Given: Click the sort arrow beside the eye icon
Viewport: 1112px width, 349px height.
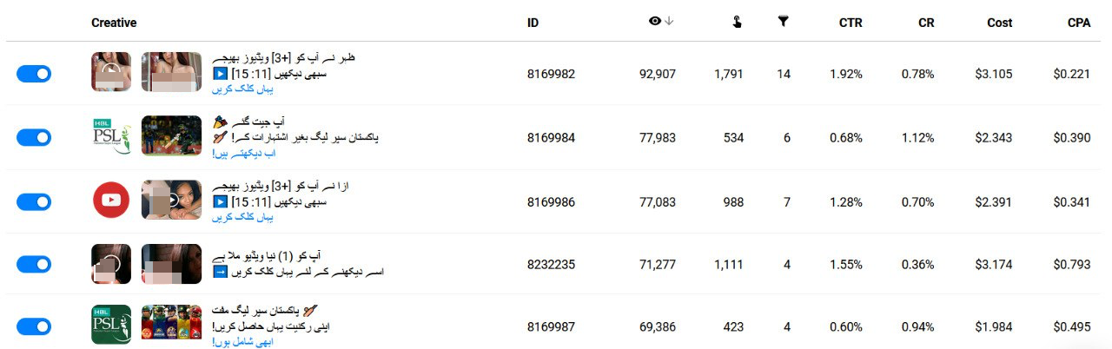Looking at the screenshot, I should (669, 22).
